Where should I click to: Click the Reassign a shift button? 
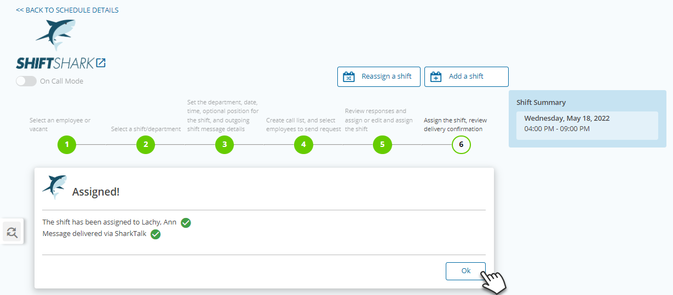click(379, 76)
